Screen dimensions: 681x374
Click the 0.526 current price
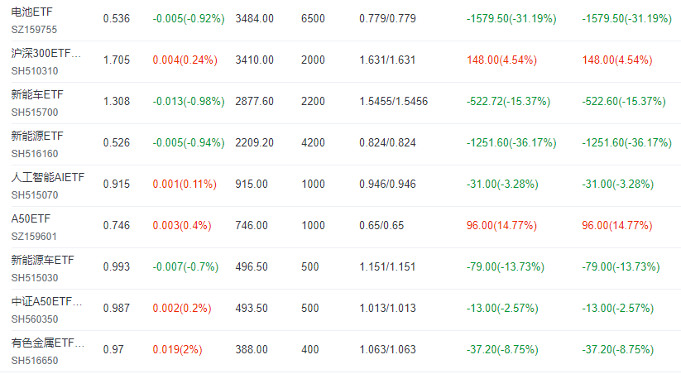pos(117,142)
